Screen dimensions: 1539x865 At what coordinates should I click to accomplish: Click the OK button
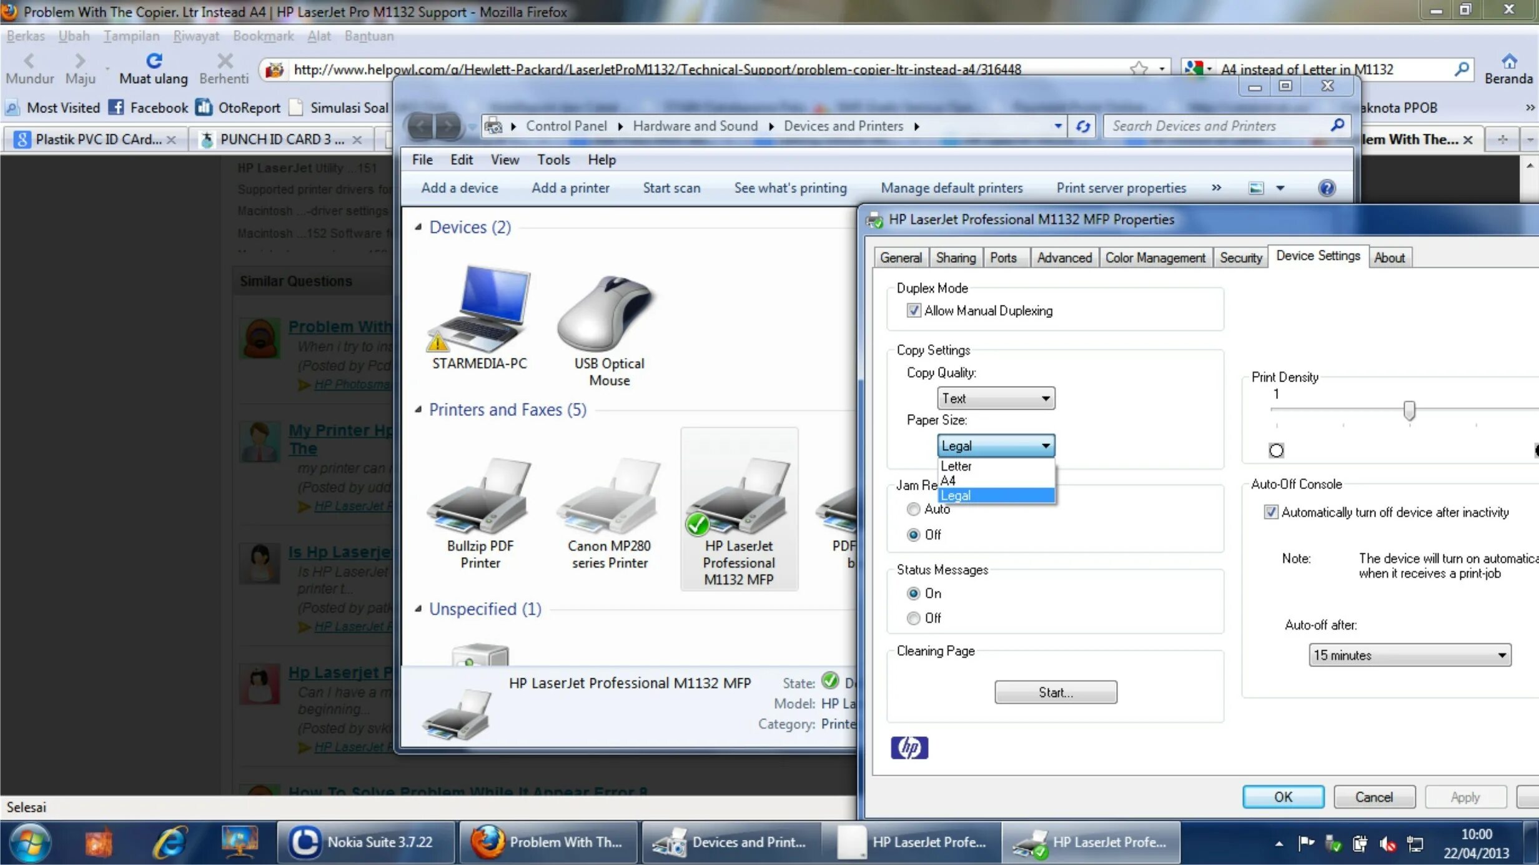(1283, 797)
